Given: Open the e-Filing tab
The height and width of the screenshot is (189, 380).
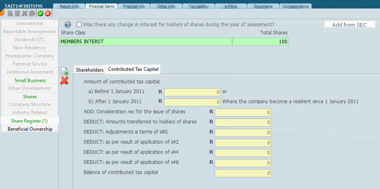Looking at the screenshot, I should point(230,6).
